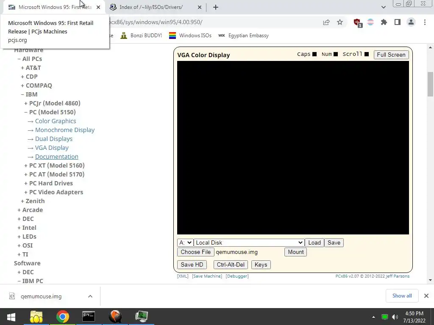
Task: Open the [Debugger] link
Action: (x=237, y=276)
